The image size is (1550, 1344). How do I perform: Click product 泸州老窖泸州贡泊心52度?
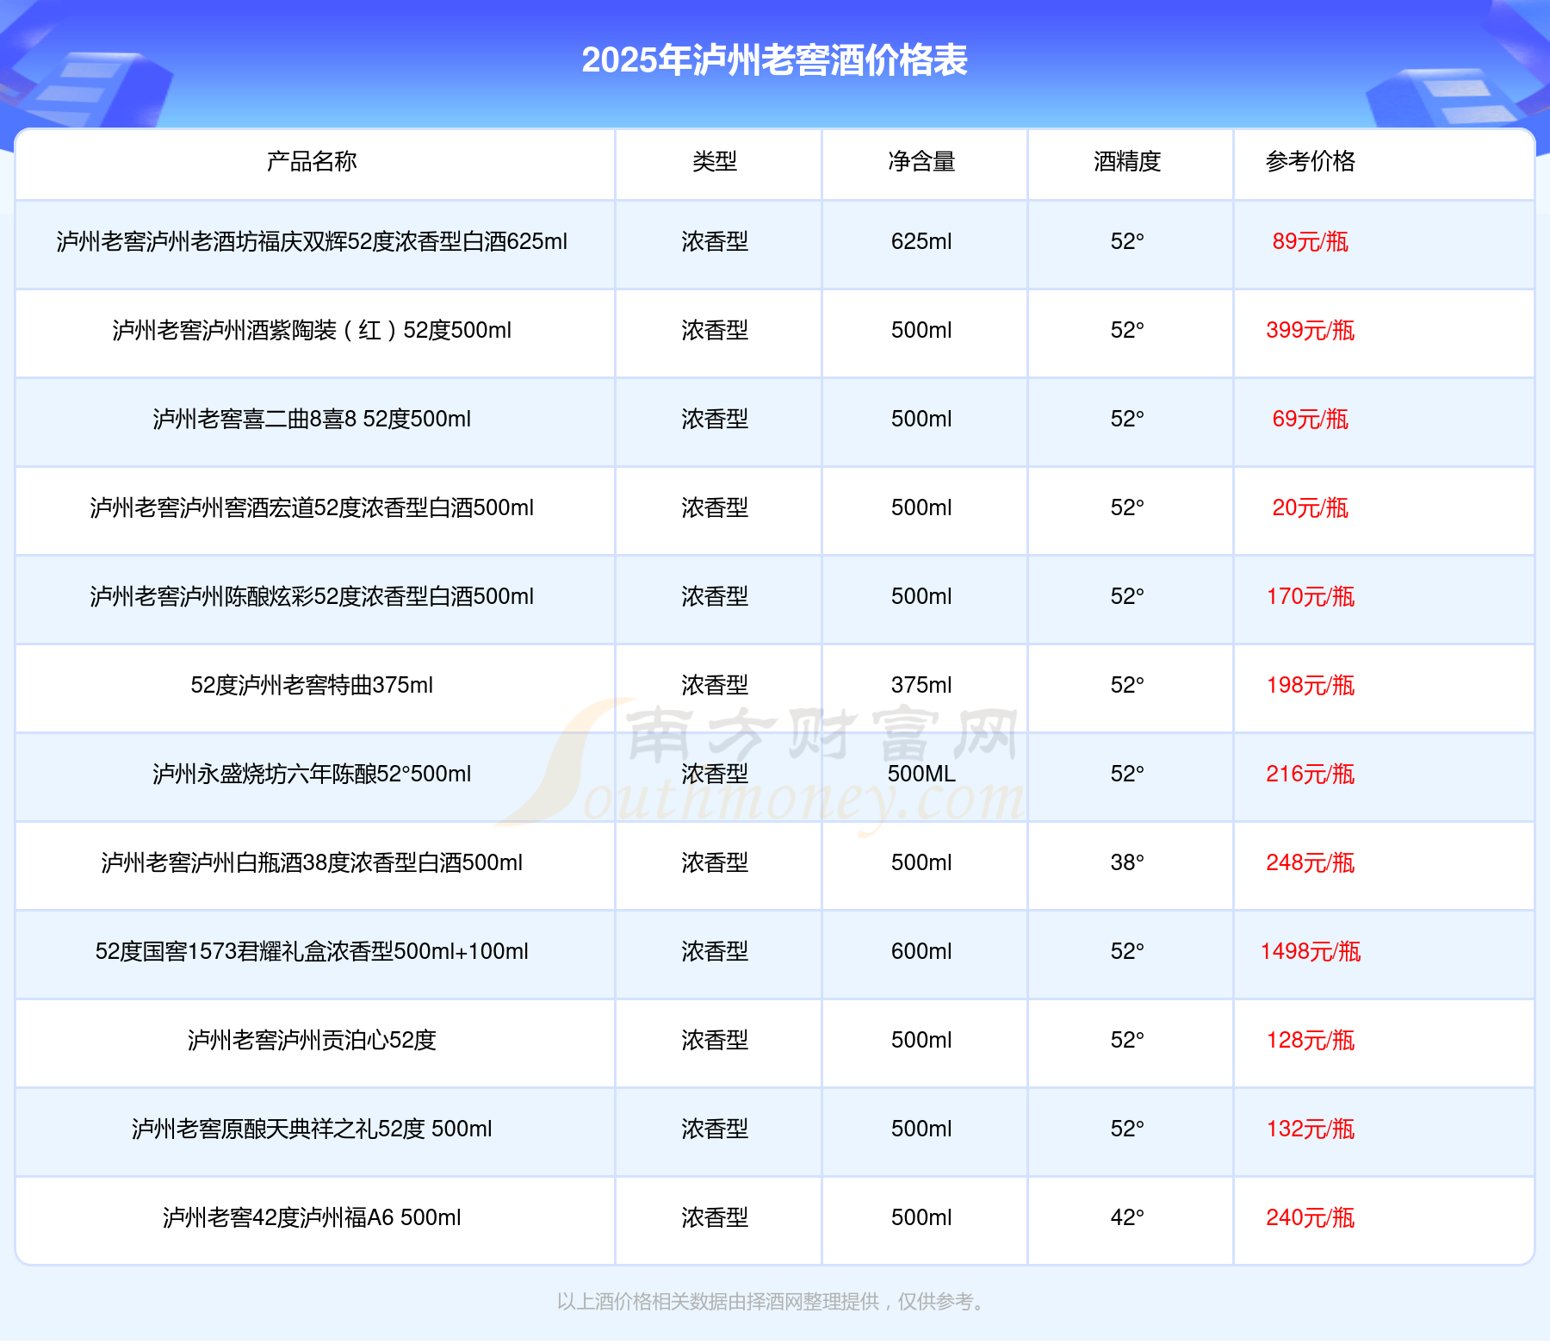(x=312, y=1040)
